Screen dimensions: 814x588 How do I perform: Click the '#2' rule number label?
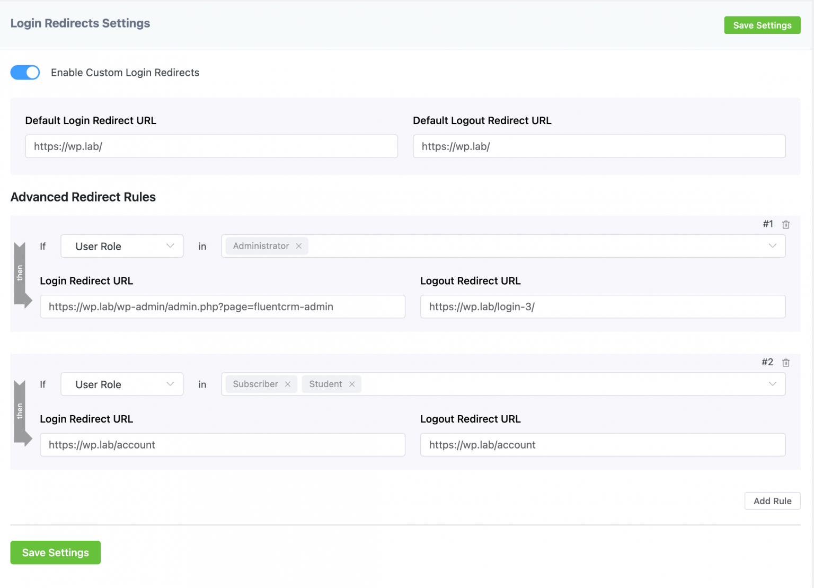click(x=767, y=362)
